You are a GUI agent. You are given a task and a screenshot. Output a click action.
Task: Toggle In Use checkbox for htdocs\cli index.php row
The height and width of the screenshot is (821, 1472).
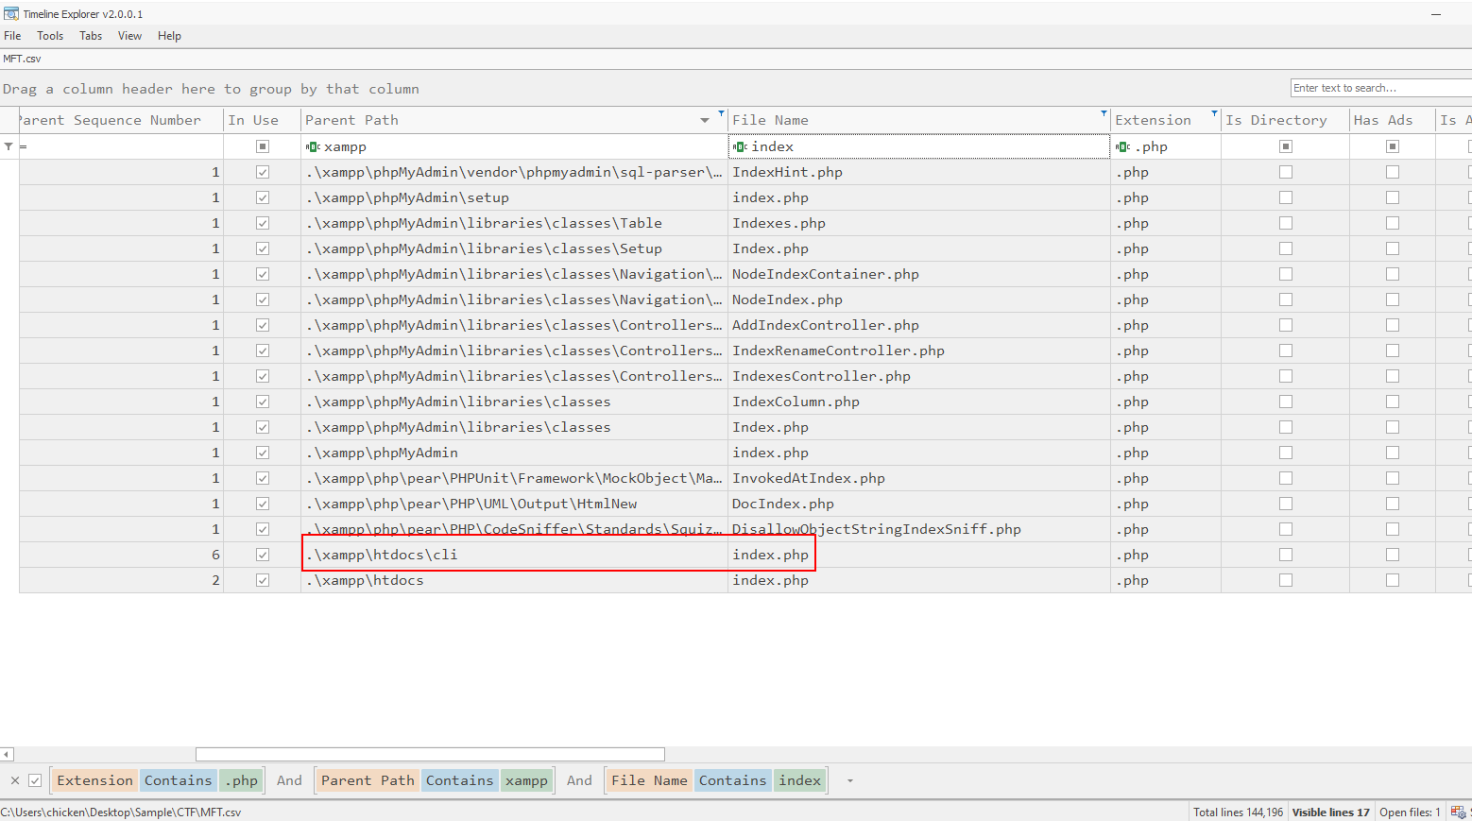point(263,555)
